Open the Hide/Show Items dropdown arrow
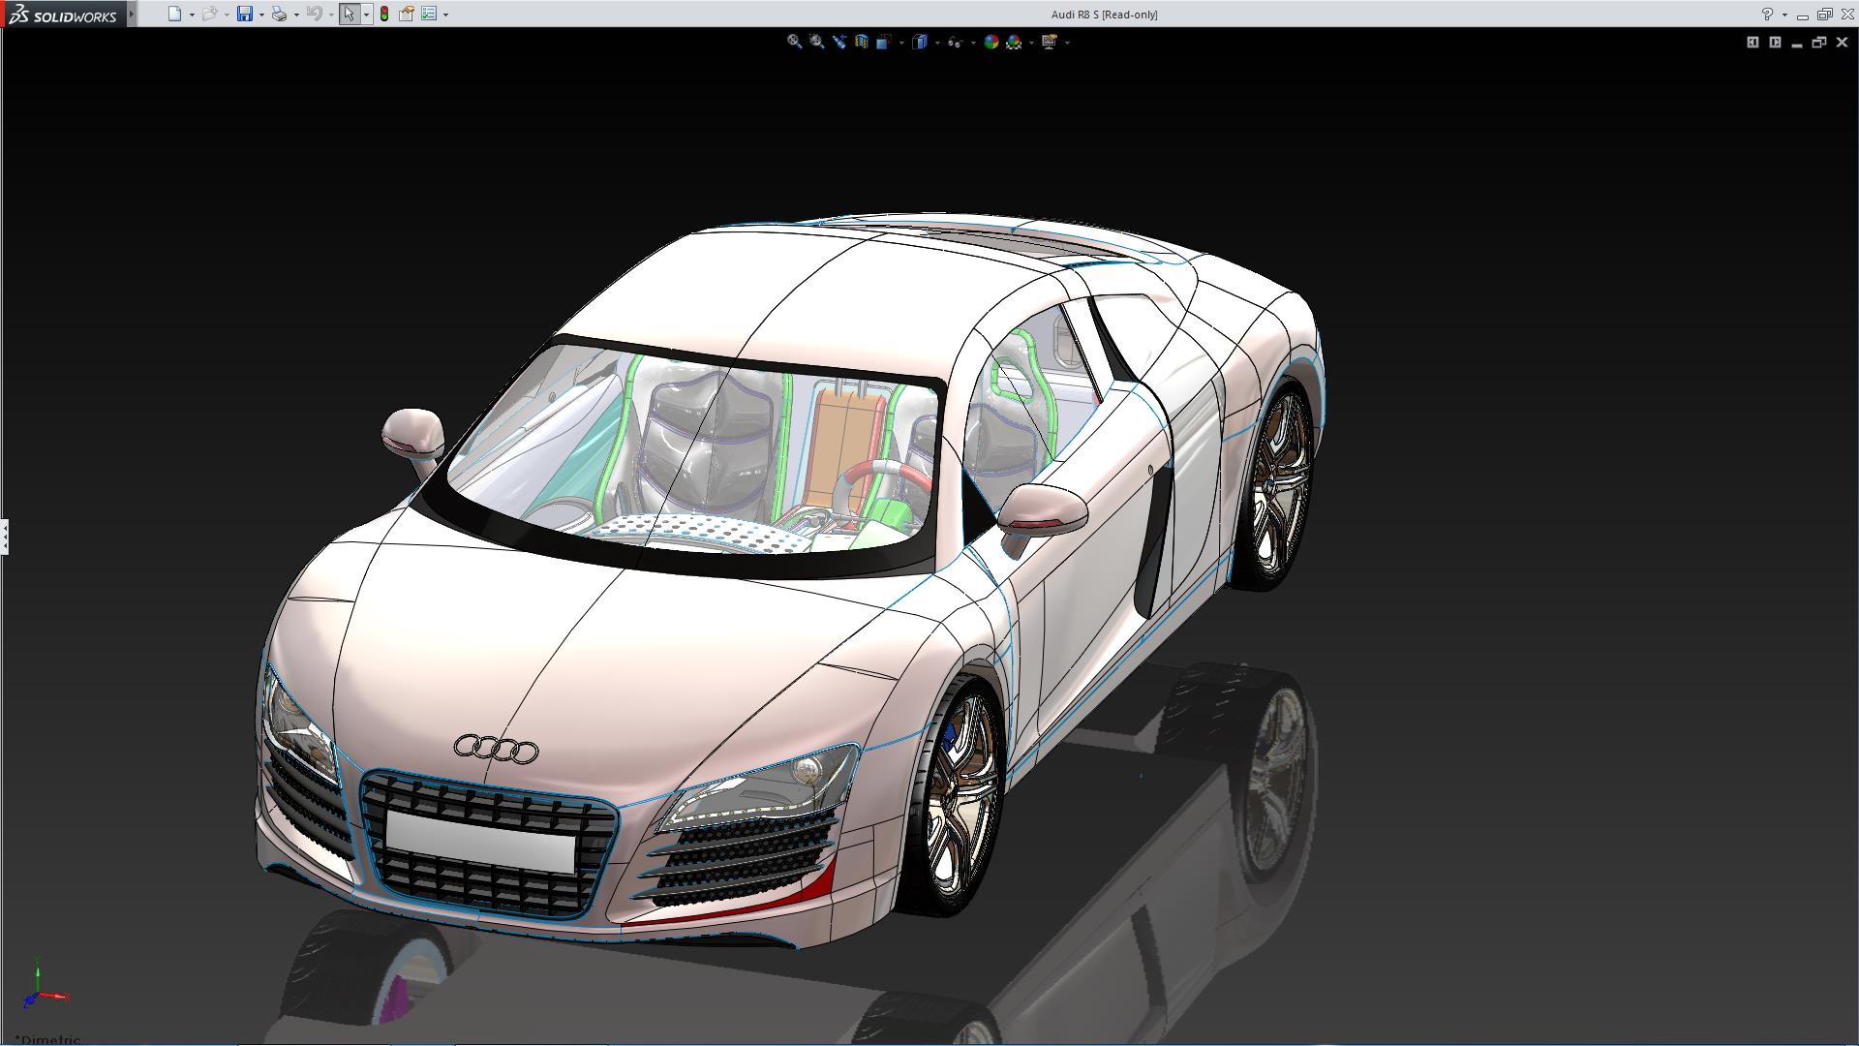This screenshot has width=1859, height=1046. point(972,43)
